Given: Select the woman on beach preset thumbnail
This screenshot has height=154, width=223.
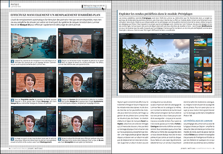Looking at the screenshot, I should [207, 62].
